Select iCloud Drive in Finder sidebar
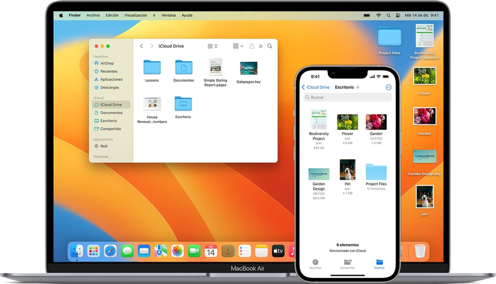The height and width of the screenshot is (284, 496). tap(111, 105)
